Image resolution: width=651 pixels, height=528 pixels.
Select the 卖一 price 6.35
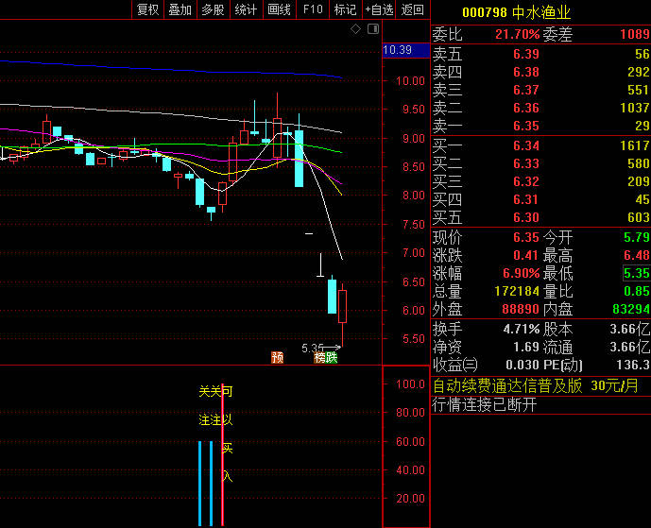pyautogui.click(x=525, y=126)
